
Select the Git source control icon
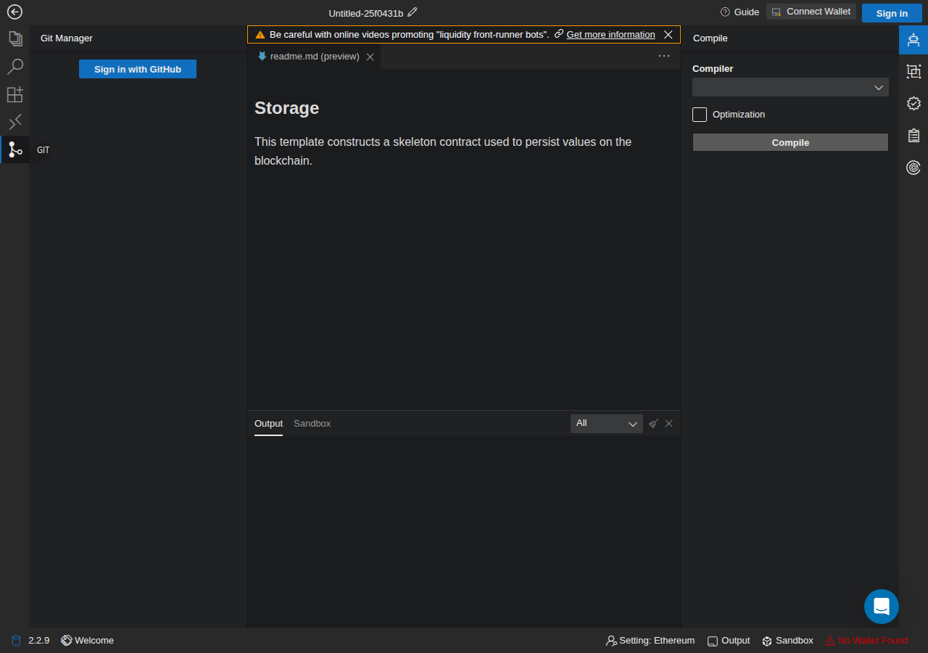(14, 149)
